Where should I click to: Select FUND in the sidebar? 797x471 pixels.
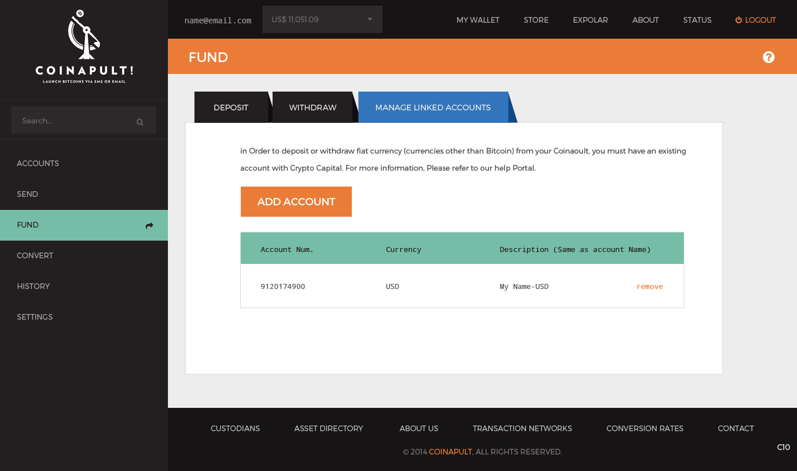tap(84, 225)
